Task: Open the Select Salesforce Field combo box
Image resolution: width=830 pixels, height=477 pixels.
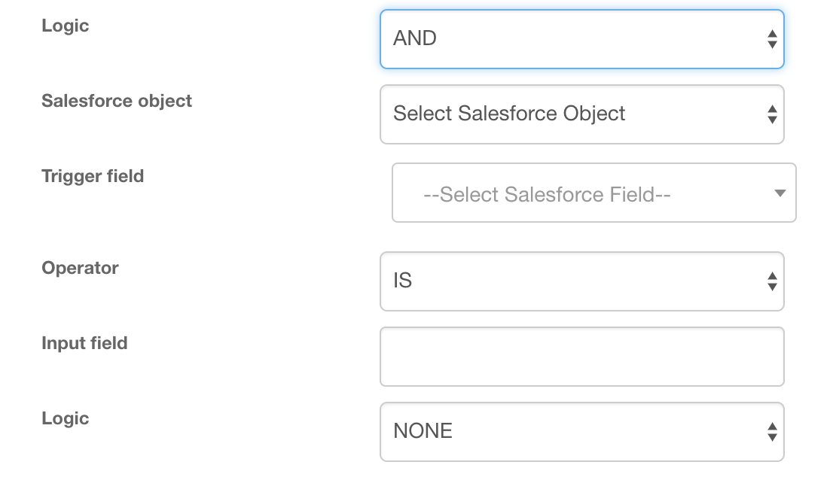Action: [594, 193]
